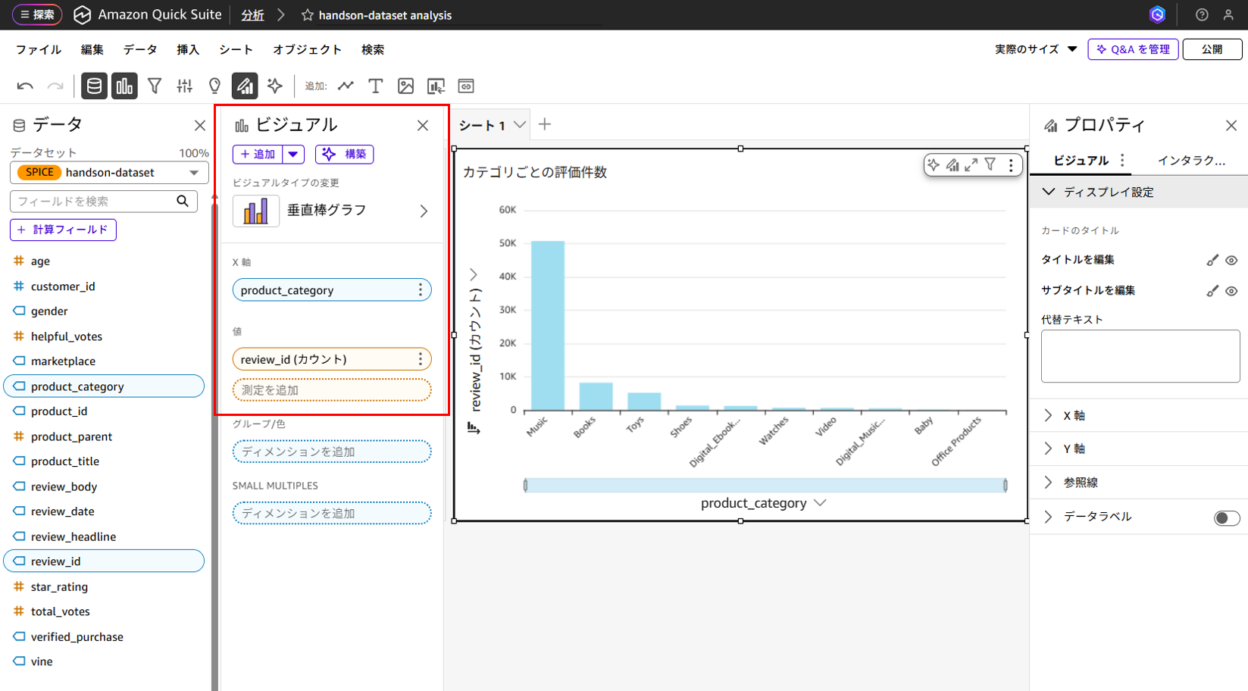
Task: Open the 挿入 menu
Action: click(188, 49)
